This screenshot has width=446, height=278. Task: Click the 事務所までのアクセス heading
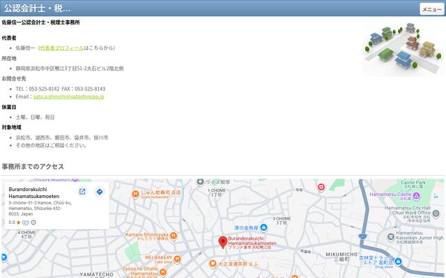pos(33,167)
